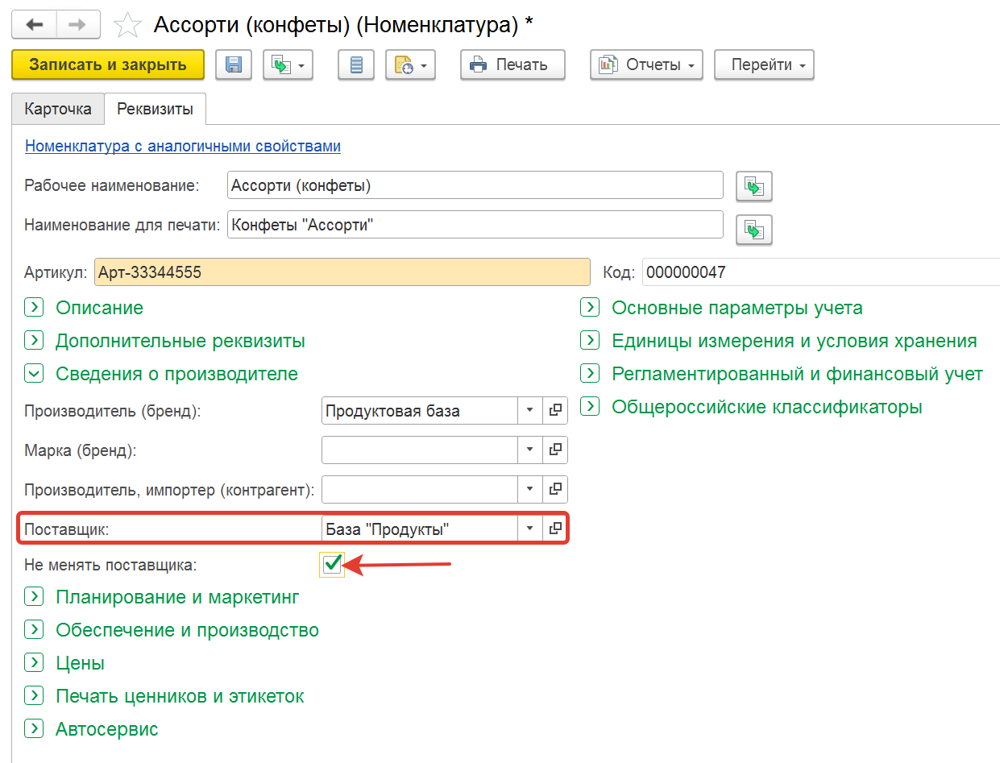Click the Рабочее наименование text field

[475, 185]
